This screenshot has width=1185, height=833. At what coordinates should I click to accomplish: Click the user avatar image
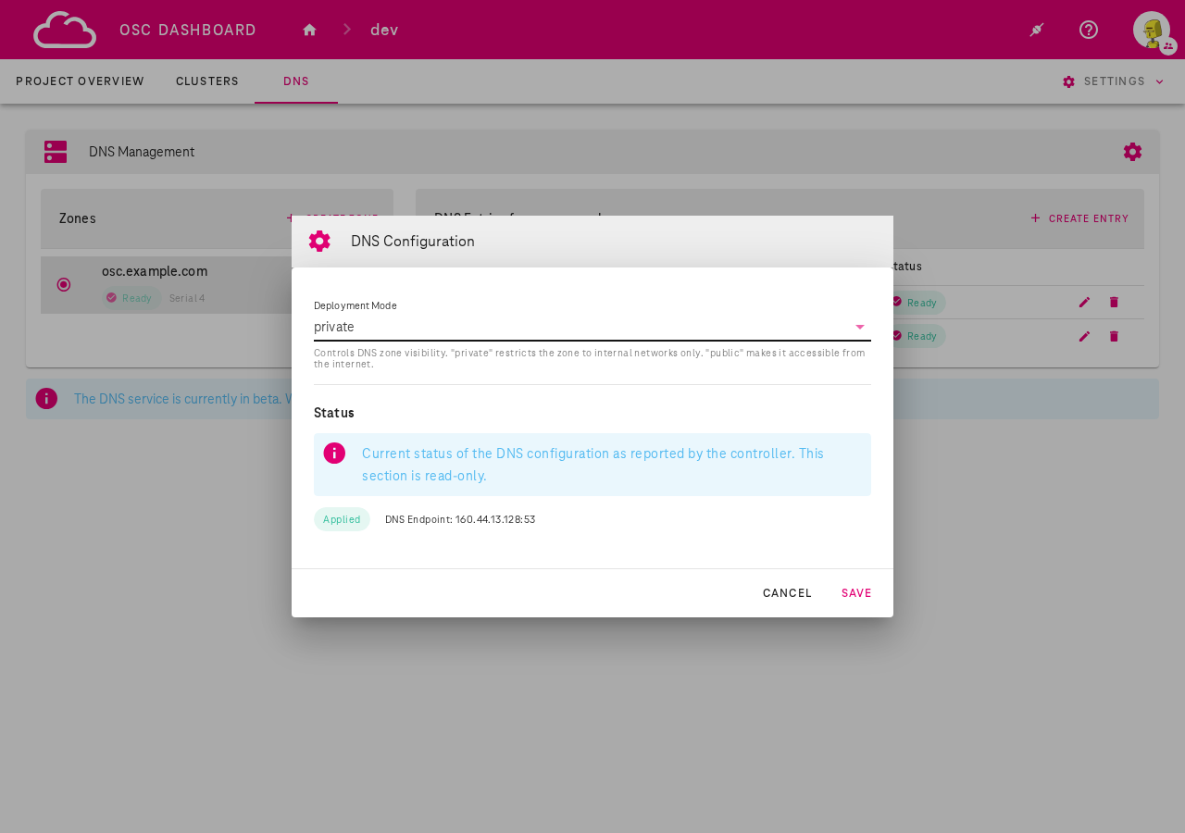(x=1151, y=28)
